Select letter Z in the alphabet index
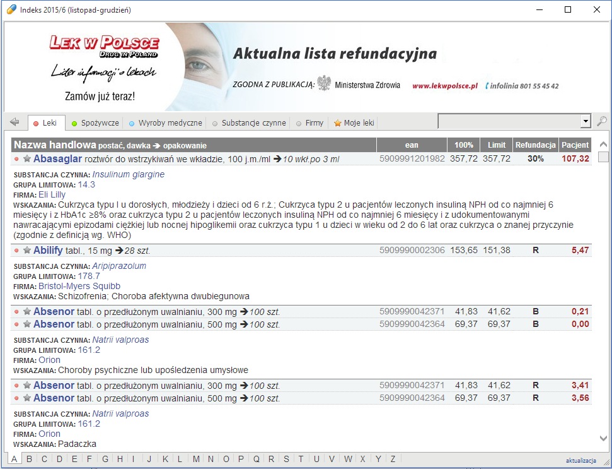 click(x=393, y=459)
